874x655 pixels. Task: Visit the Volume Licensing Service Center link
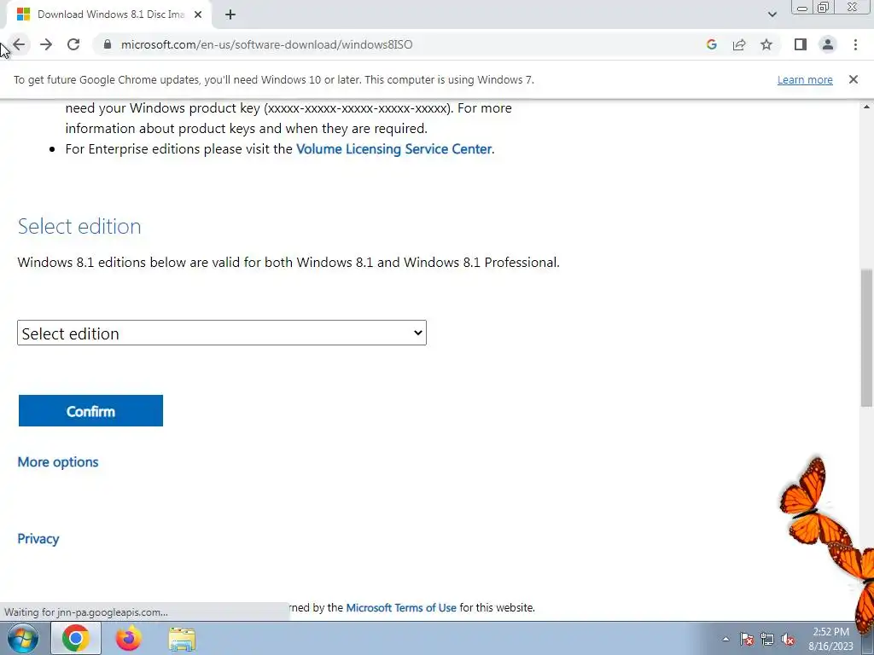point(394,148)
